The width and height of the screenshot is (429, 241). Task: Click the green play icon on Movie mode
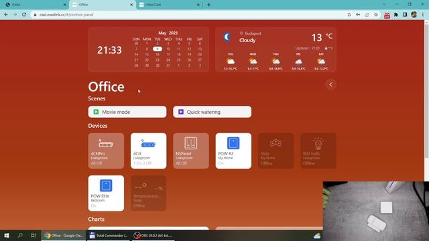96,112
